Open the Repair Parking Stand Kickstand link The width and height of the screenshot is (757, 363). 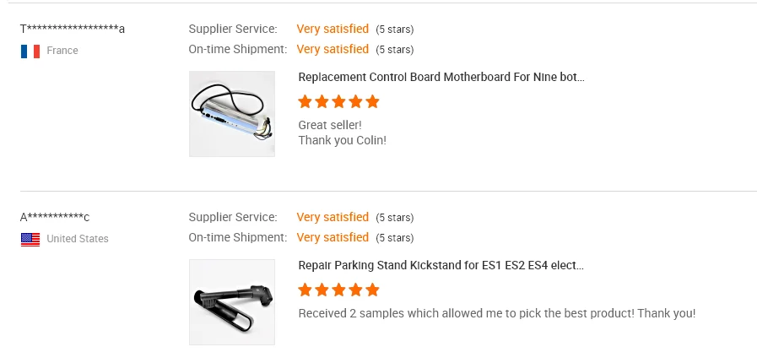(441, 265)
